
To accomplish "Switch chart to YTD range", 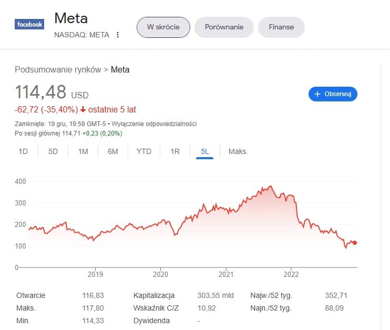I will point(144,151).
